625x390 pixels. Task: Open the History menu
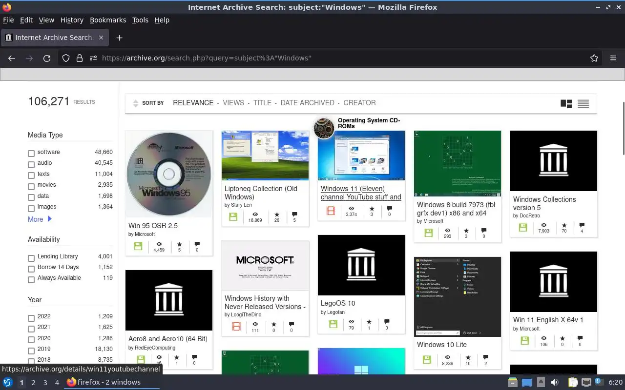pyautogui.click(x=72, y=20)
